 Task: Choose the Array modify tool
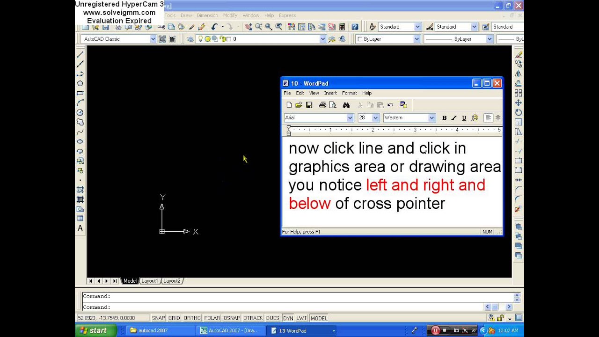[x=518, y=93]
